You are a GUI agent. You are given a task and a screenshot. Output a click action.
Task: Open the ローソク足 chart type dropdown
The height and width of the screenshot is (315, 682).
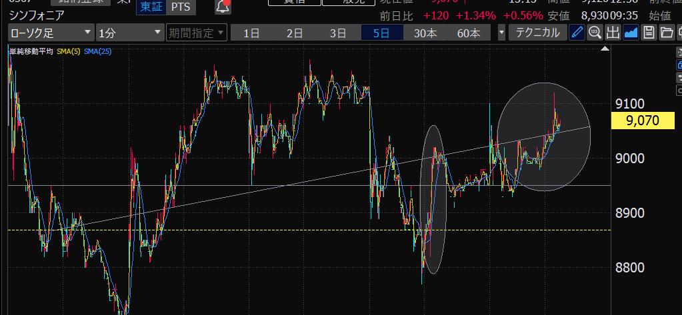click(x=51, y=33)
